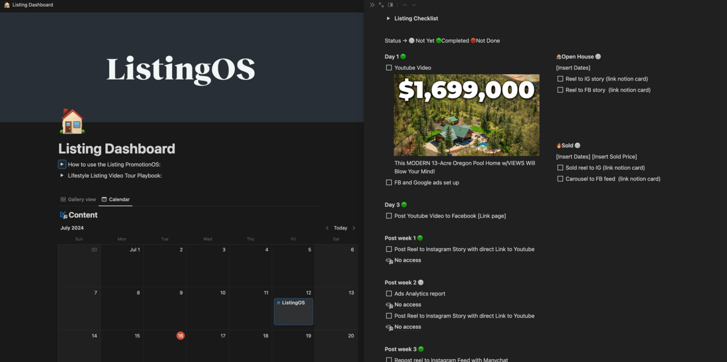Close the side peek panel with double-chevron icon
727x362 pixels.
[x=372, y=5]
